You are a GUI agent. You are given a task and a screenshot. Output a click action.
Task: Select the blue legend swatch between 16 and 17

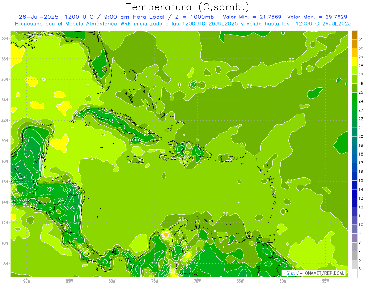(x=355, y=168)
